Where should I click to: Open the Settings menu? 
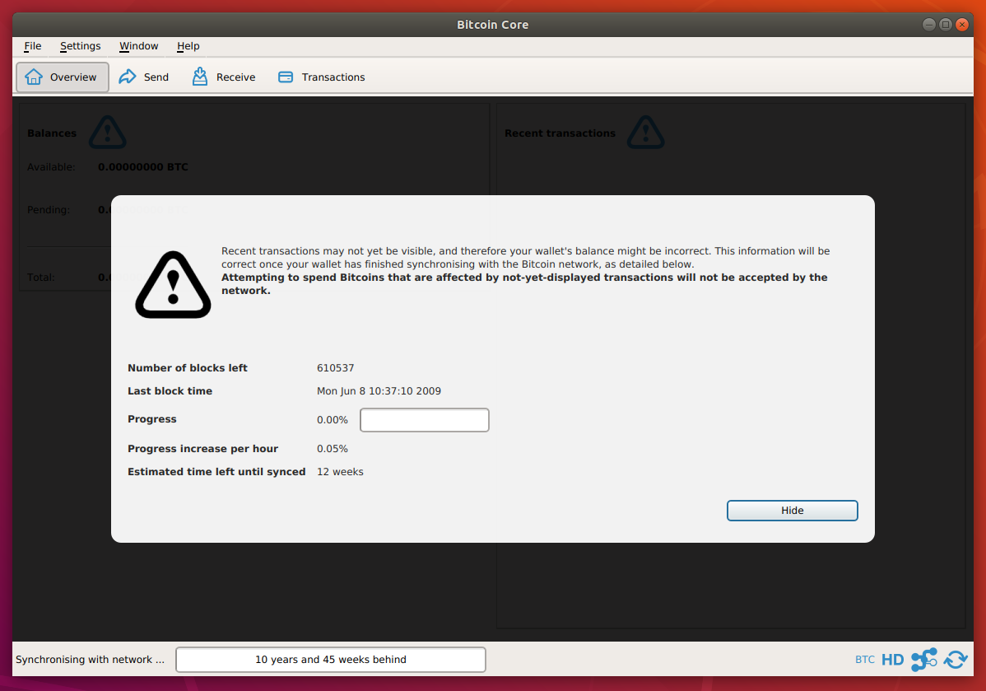(80, 46)
